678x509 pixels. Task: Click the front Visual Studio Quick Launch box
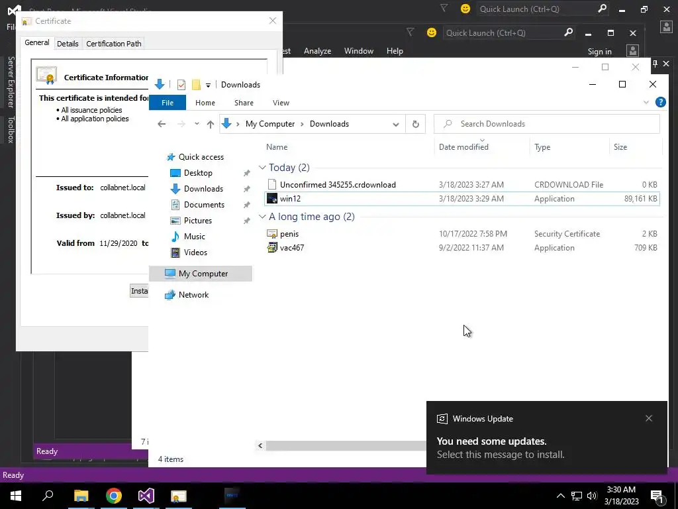pos(508,33)
